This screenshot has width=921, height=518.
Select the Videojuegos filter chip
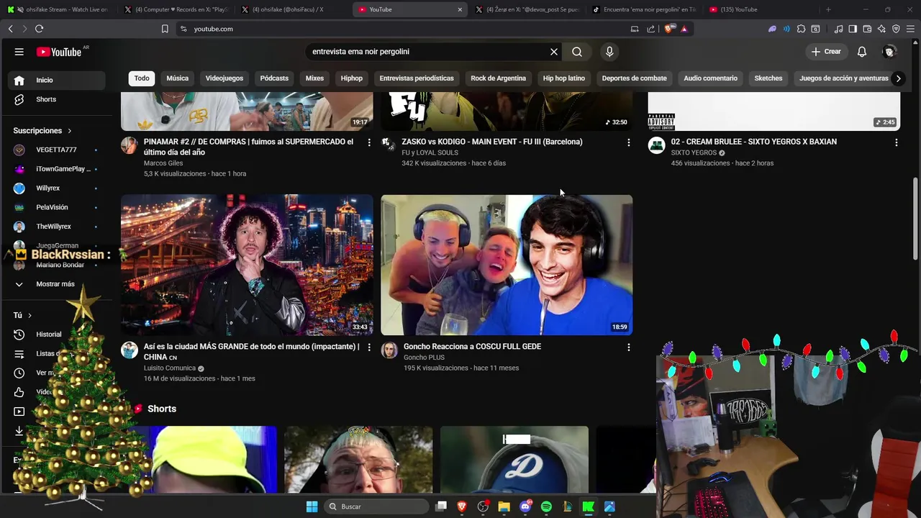tap(224, 78)
